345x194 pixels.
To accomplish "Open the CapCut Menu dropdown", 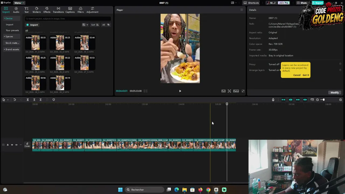I will pyautogui.click(x=19, y=3).
